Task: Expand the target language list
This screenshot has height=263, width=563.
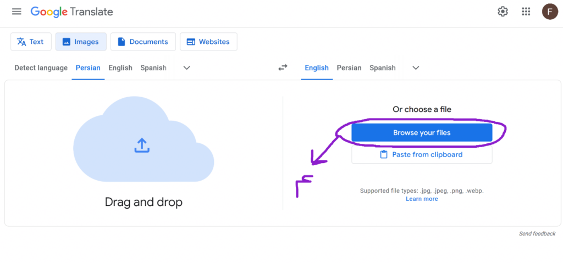Action: pos(416,68)
